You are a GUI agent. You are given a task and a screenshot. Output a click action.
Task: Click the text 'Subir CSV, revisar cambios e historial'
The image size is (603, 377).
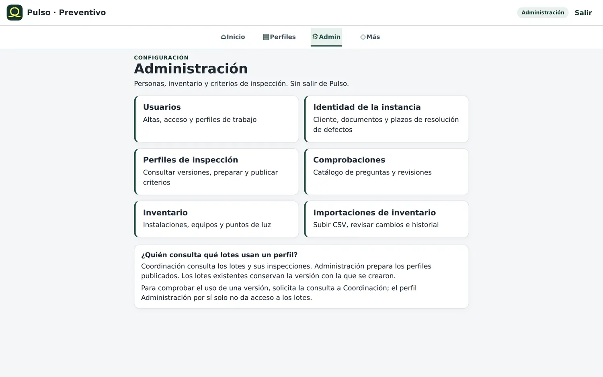pos(376,225)
